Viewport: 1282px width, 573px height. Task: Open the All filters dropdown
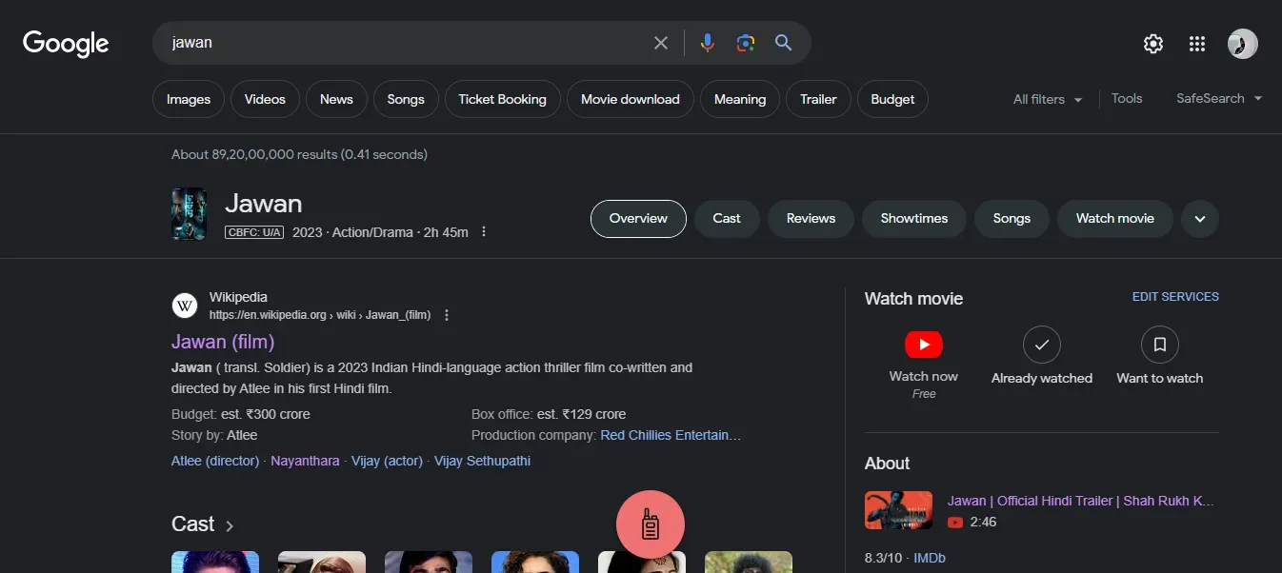pos(1048,99)
